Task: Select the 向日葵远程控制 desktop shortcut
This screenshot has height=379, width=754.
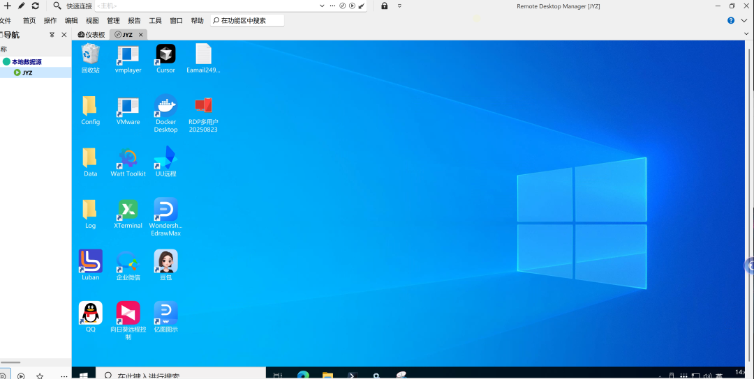Action: point(128,320)
